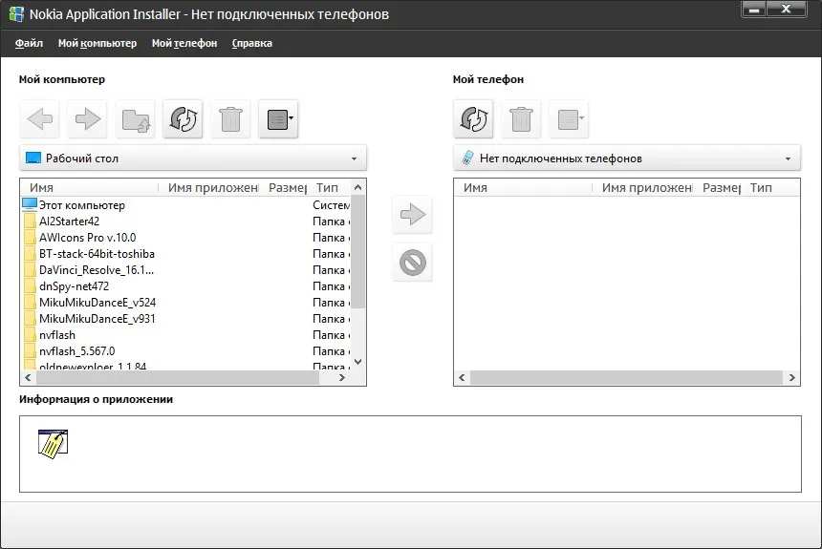
Task: Click the trash icon under Мой телефон
Action: click(x=521, y=119)
